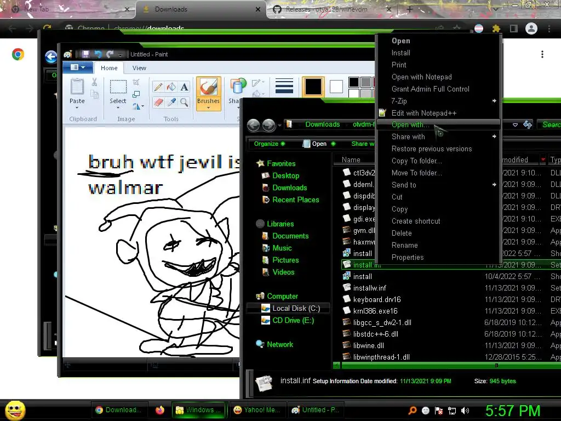Select the Pencil tool in Paint
The width and height of the screenshot is (561, 421).
[x=158, y=87]
